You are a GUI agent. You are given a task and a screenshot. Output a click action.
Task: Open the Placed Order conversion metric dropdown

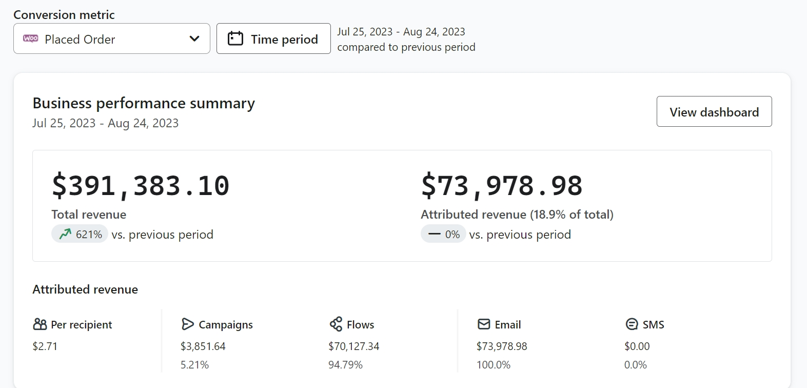[x=111, y=38]
